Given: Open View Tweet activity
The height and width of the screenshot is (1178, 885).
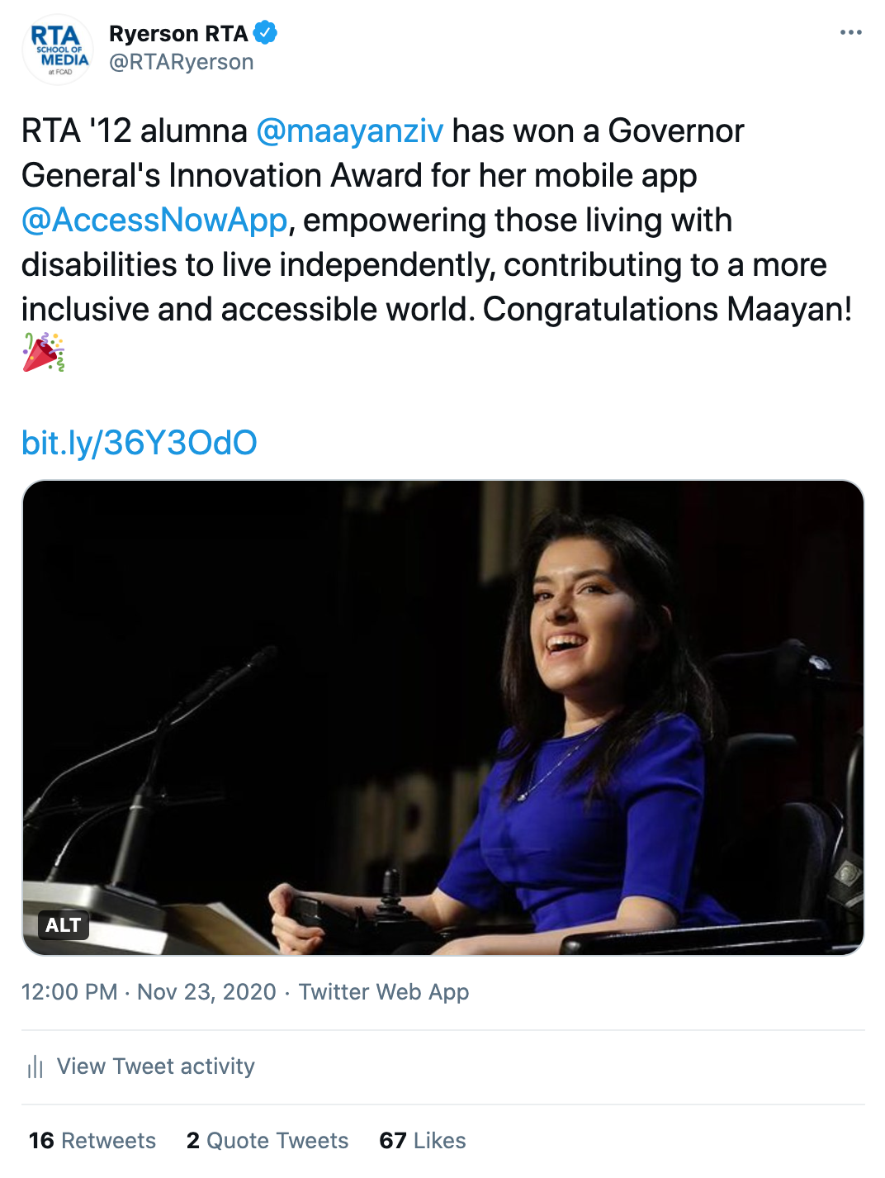Looking at the screenshot, I should (155, 1066).
